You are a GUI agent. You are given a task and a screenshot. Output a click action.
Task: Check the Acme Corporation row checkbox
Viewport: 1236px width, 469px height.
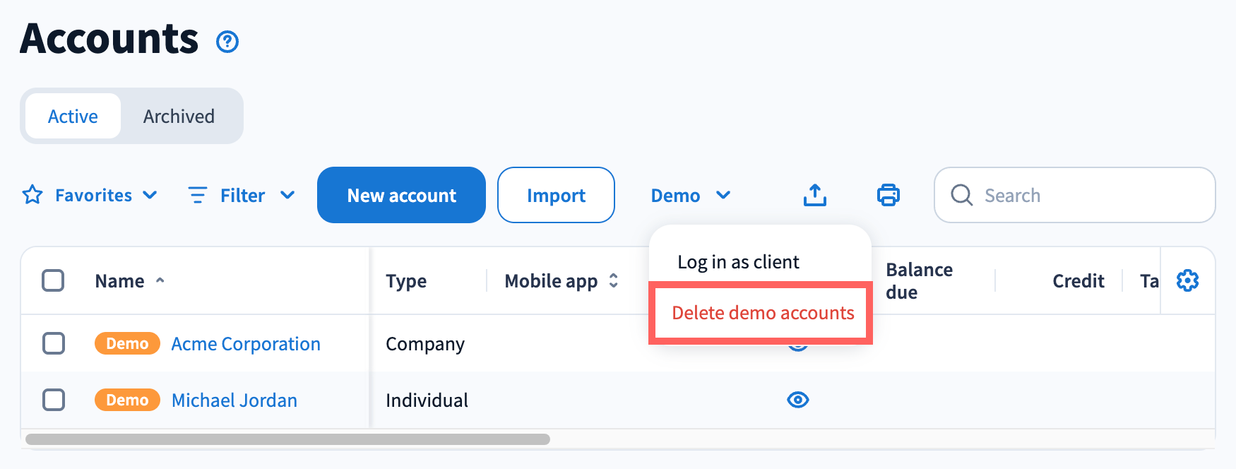54,343
